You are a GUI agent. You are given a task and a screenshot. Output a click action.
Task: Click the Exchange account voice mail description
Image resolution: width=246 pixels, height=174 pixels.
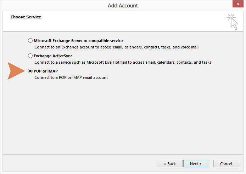pyautogui.click(x=116, y=47)
